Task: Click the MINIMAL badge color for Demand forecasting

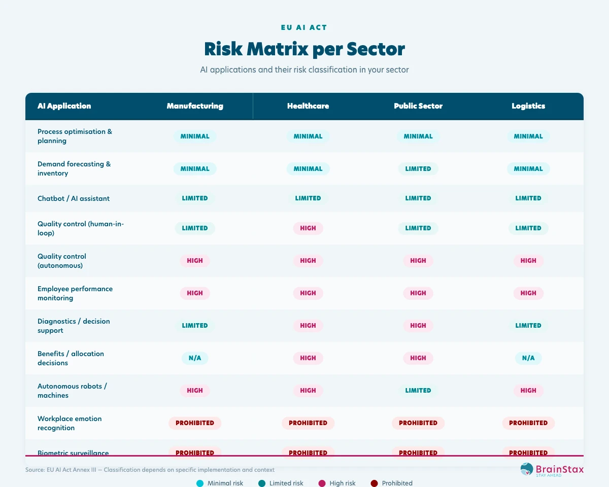Action: [x=195, y=169]
